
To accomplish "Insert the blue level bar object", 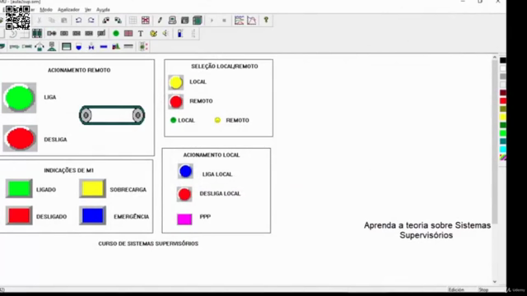I will pos(180,34).
